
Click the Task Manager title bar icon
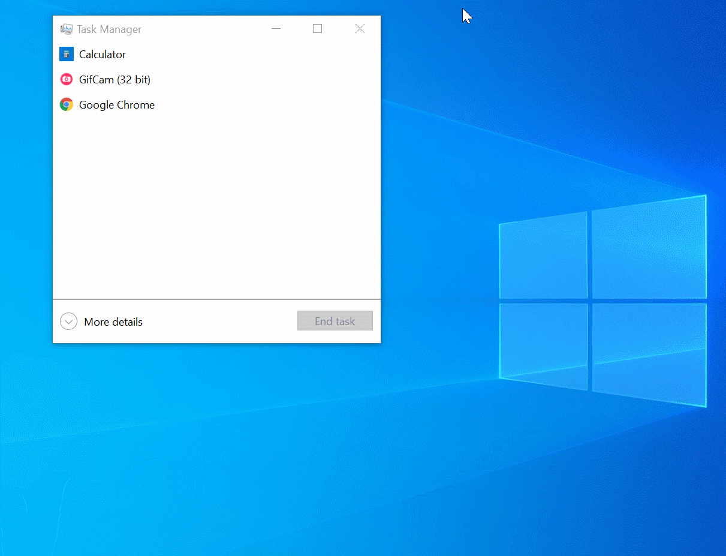pos(67,29)
